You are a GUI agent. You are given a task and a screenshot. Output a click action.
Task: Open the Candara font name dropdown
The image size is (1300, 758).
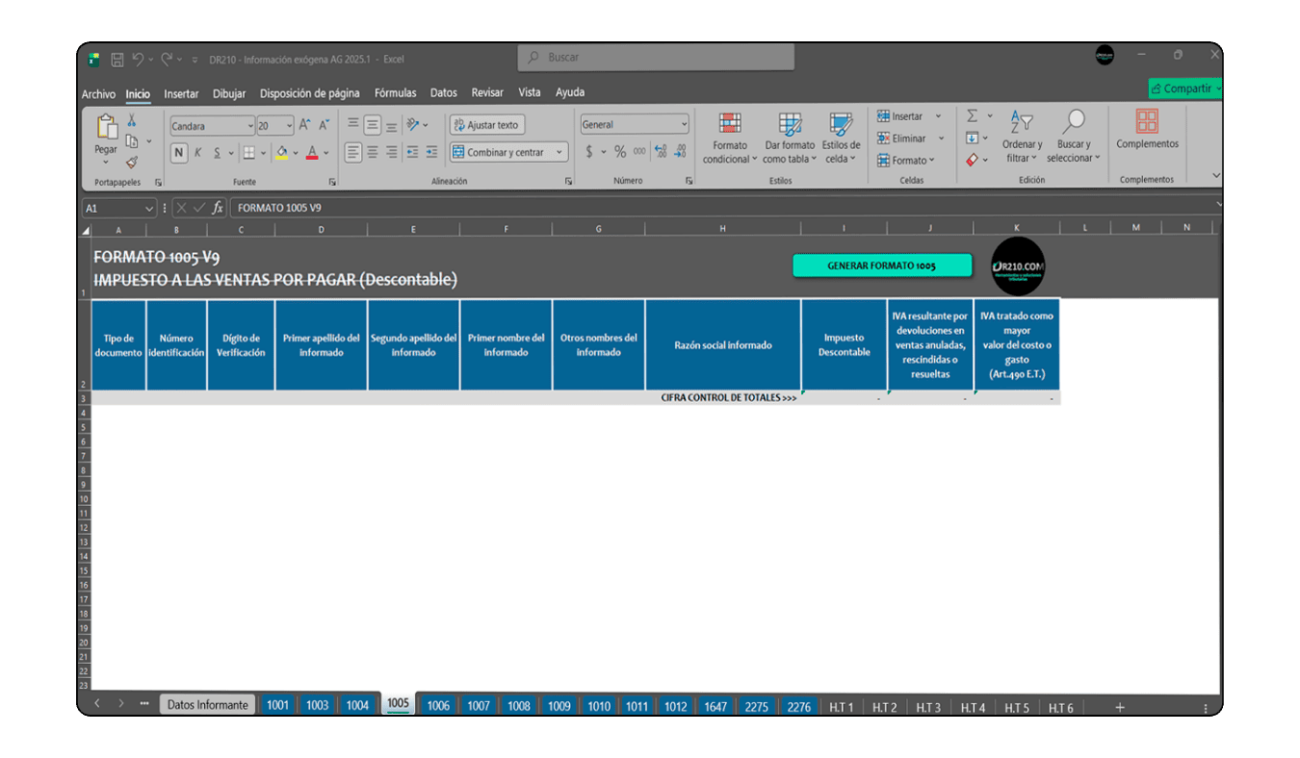coord(250,126)
